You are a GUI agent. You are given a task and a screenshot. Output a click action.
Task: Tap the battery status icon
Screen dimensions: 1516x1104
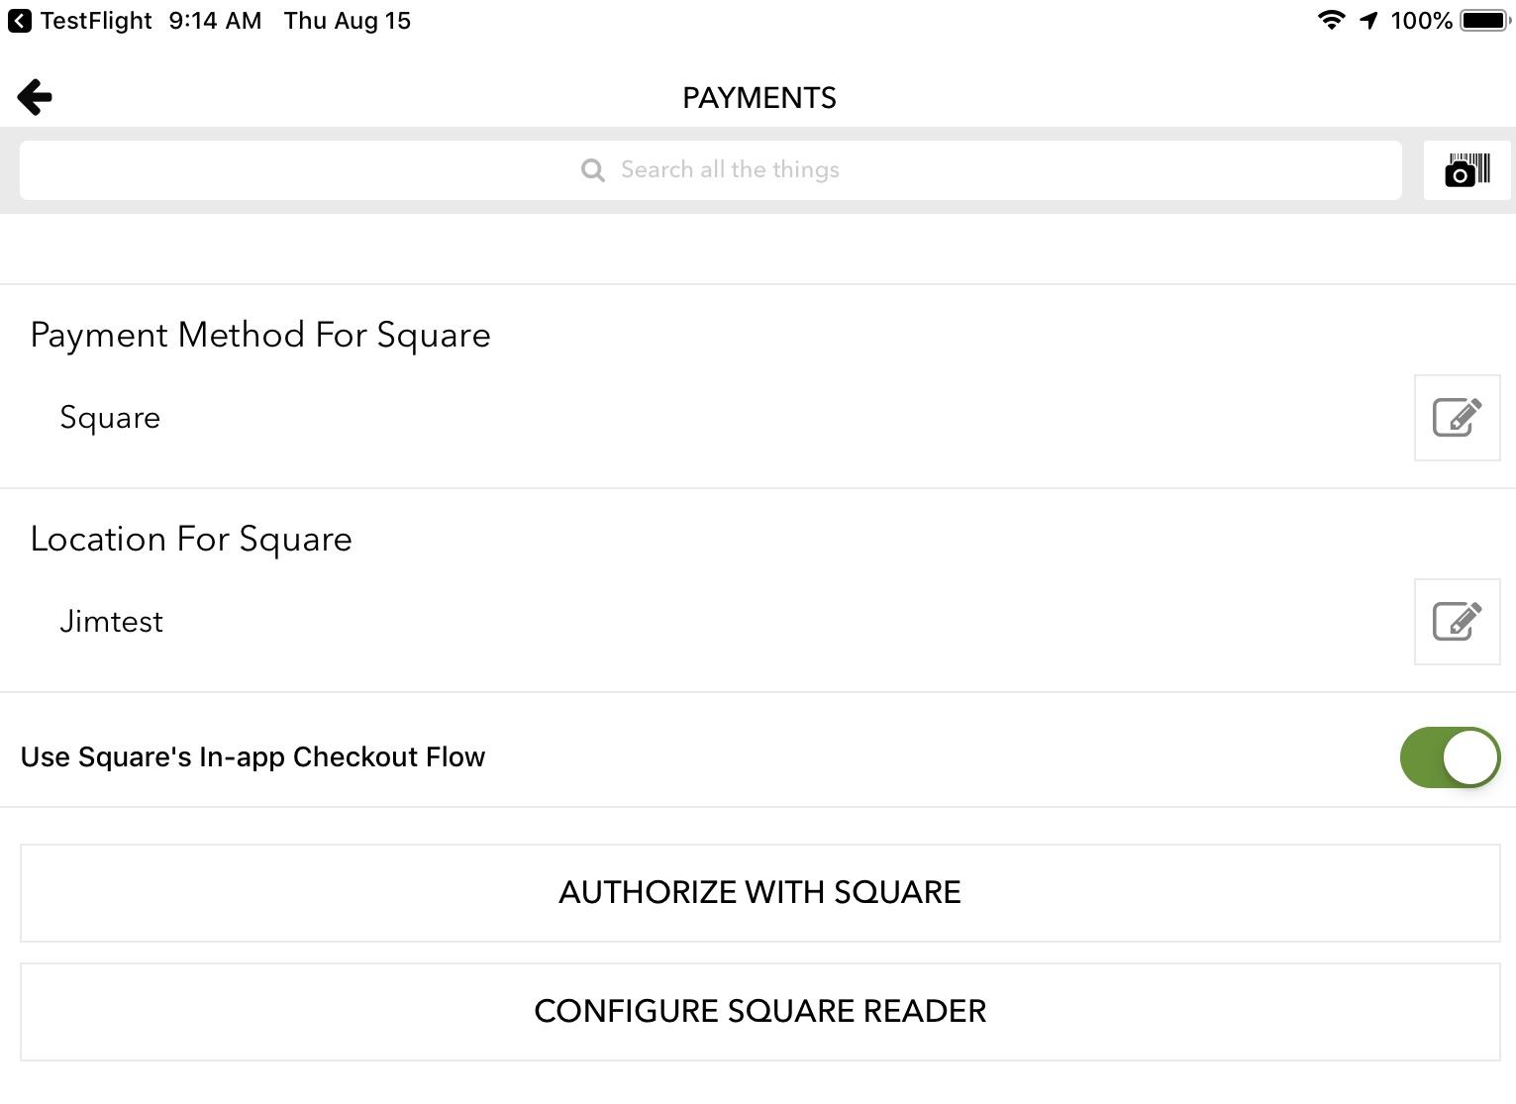pyautogui.click(x=1484, y=21)
